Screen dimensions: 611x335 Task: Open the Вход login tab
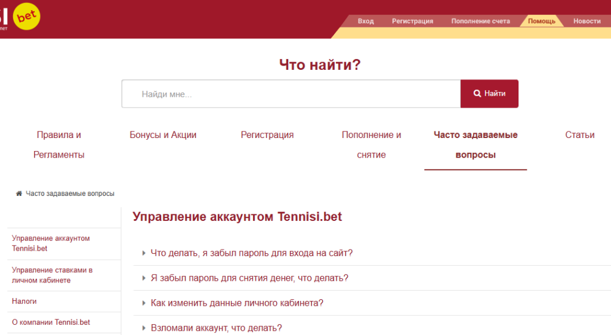click(366, 21)
